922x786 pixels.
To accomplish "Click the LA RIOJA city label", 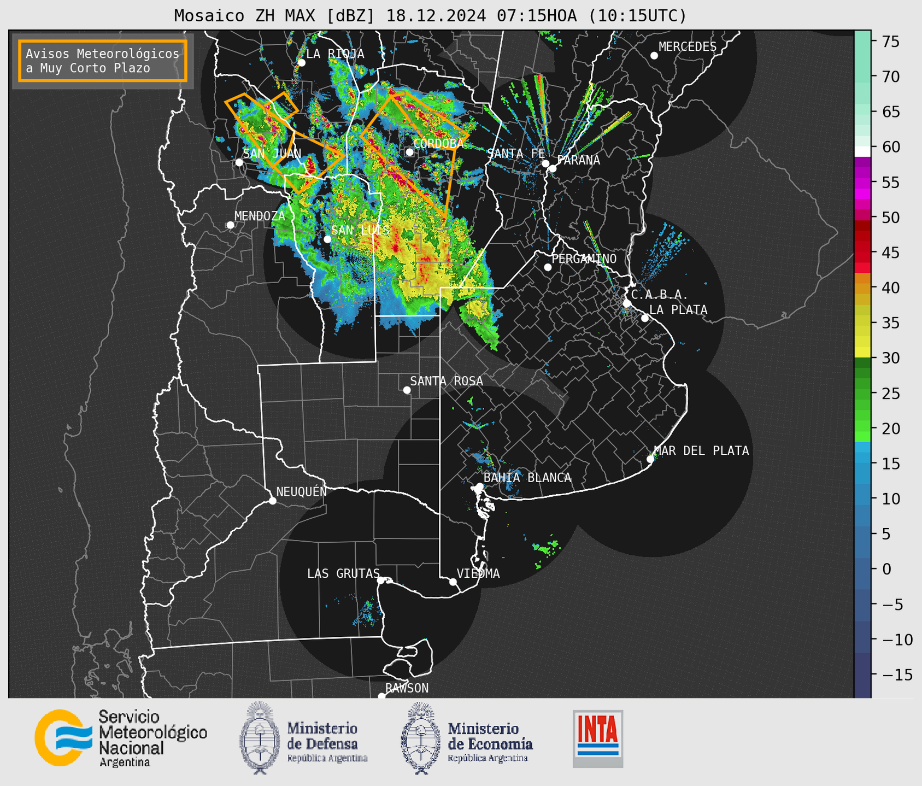I will click(x=335, y=54).
